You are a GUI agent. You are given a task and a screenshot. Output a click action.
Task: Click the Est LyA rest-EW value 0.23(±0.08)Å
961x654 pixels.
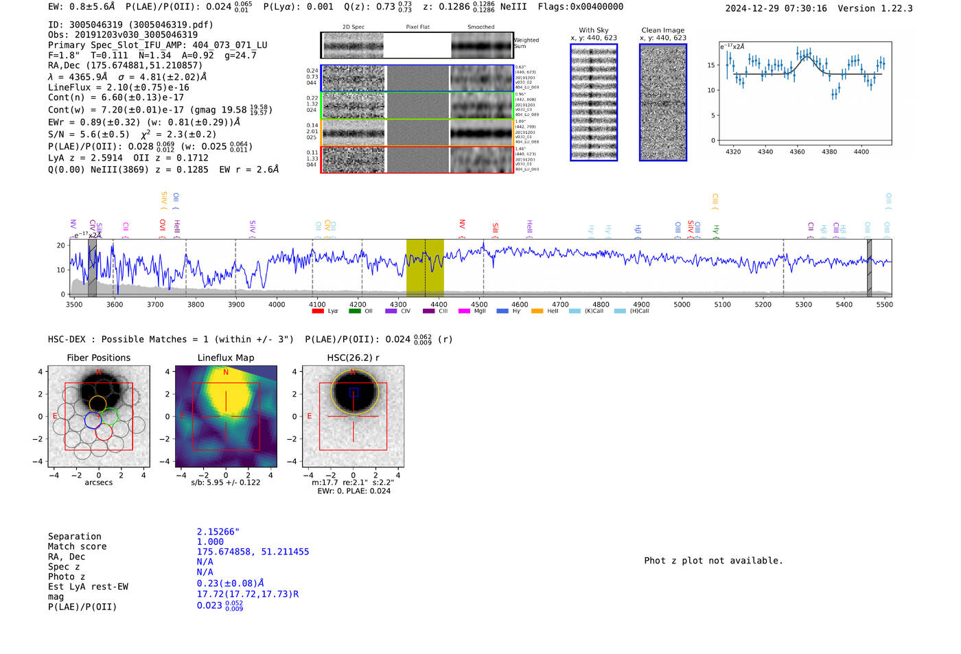click(231, 583)
